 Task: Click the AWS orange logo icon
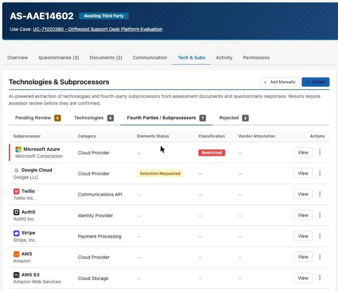click(16, 254)
